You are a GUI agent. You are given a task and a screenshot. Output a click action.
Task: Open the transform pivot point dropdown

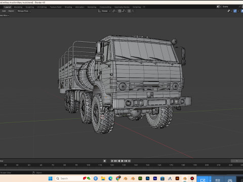[114, 11]
